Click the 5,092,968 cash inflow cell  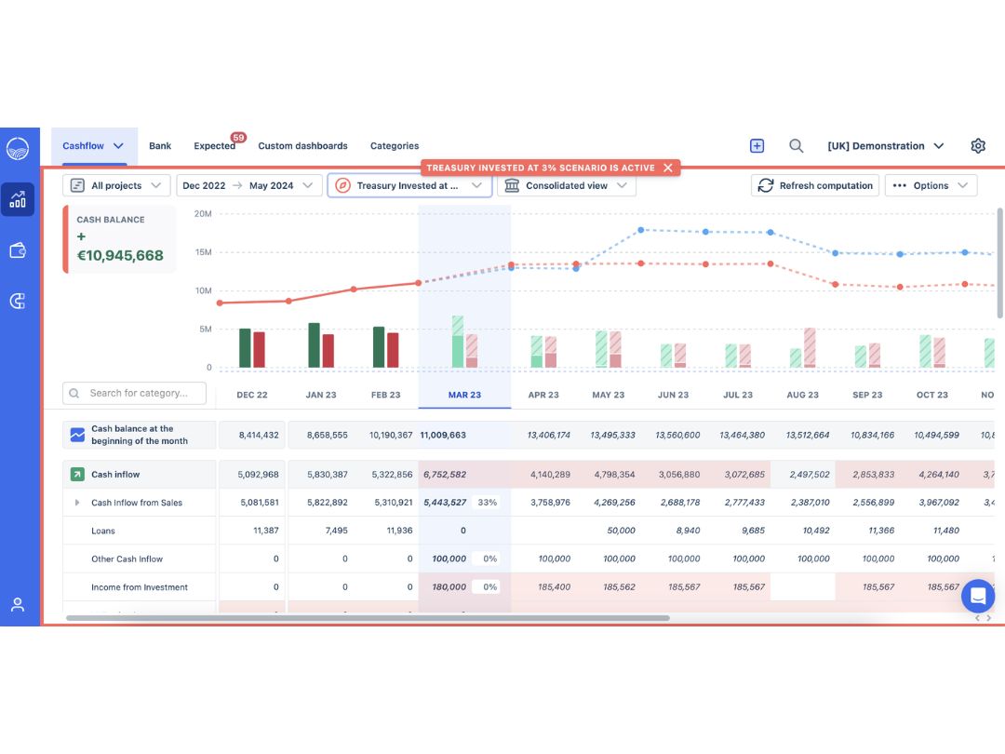(x=259, y=475)
